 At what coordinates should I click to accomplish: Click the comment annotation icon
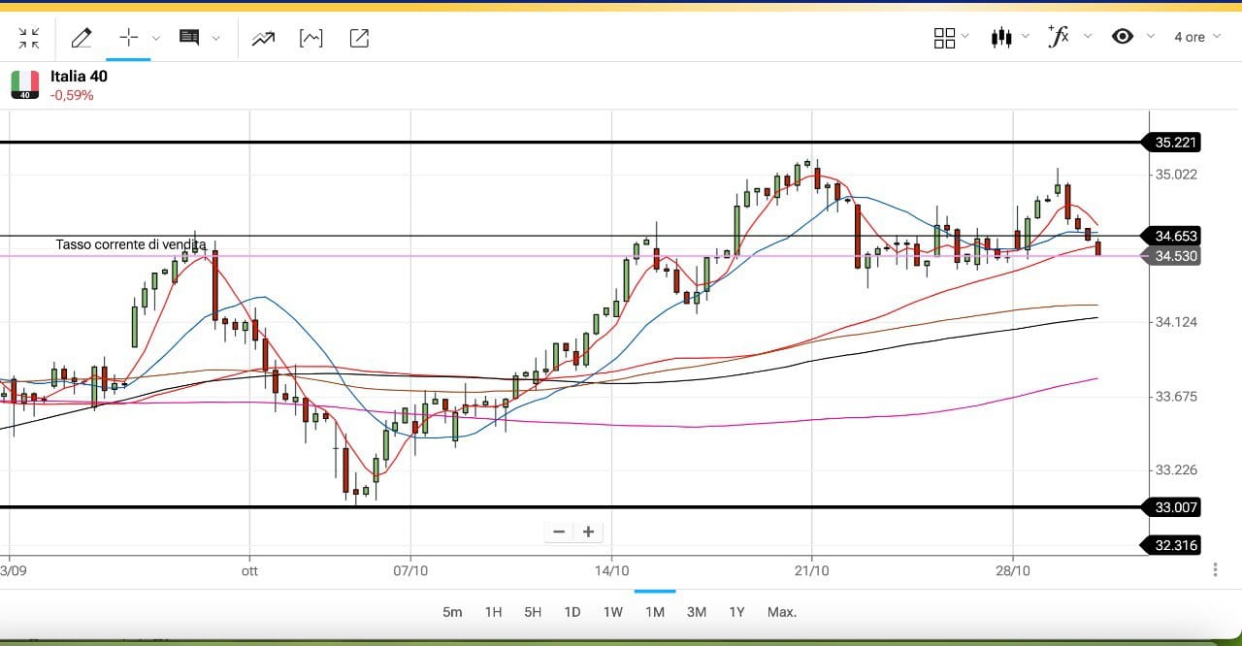[189, 38]
